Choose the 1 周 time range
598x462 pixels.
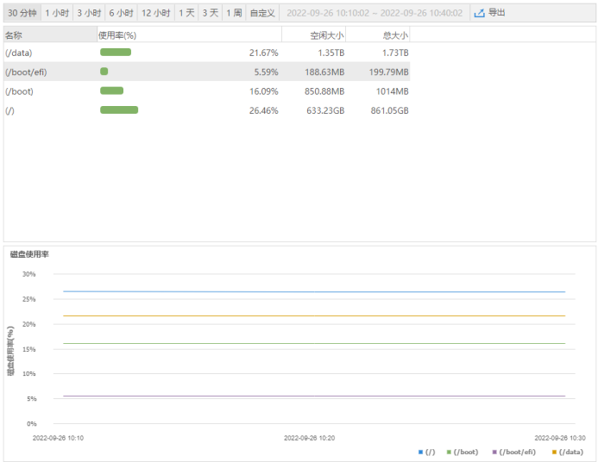(x=234, y=13)
